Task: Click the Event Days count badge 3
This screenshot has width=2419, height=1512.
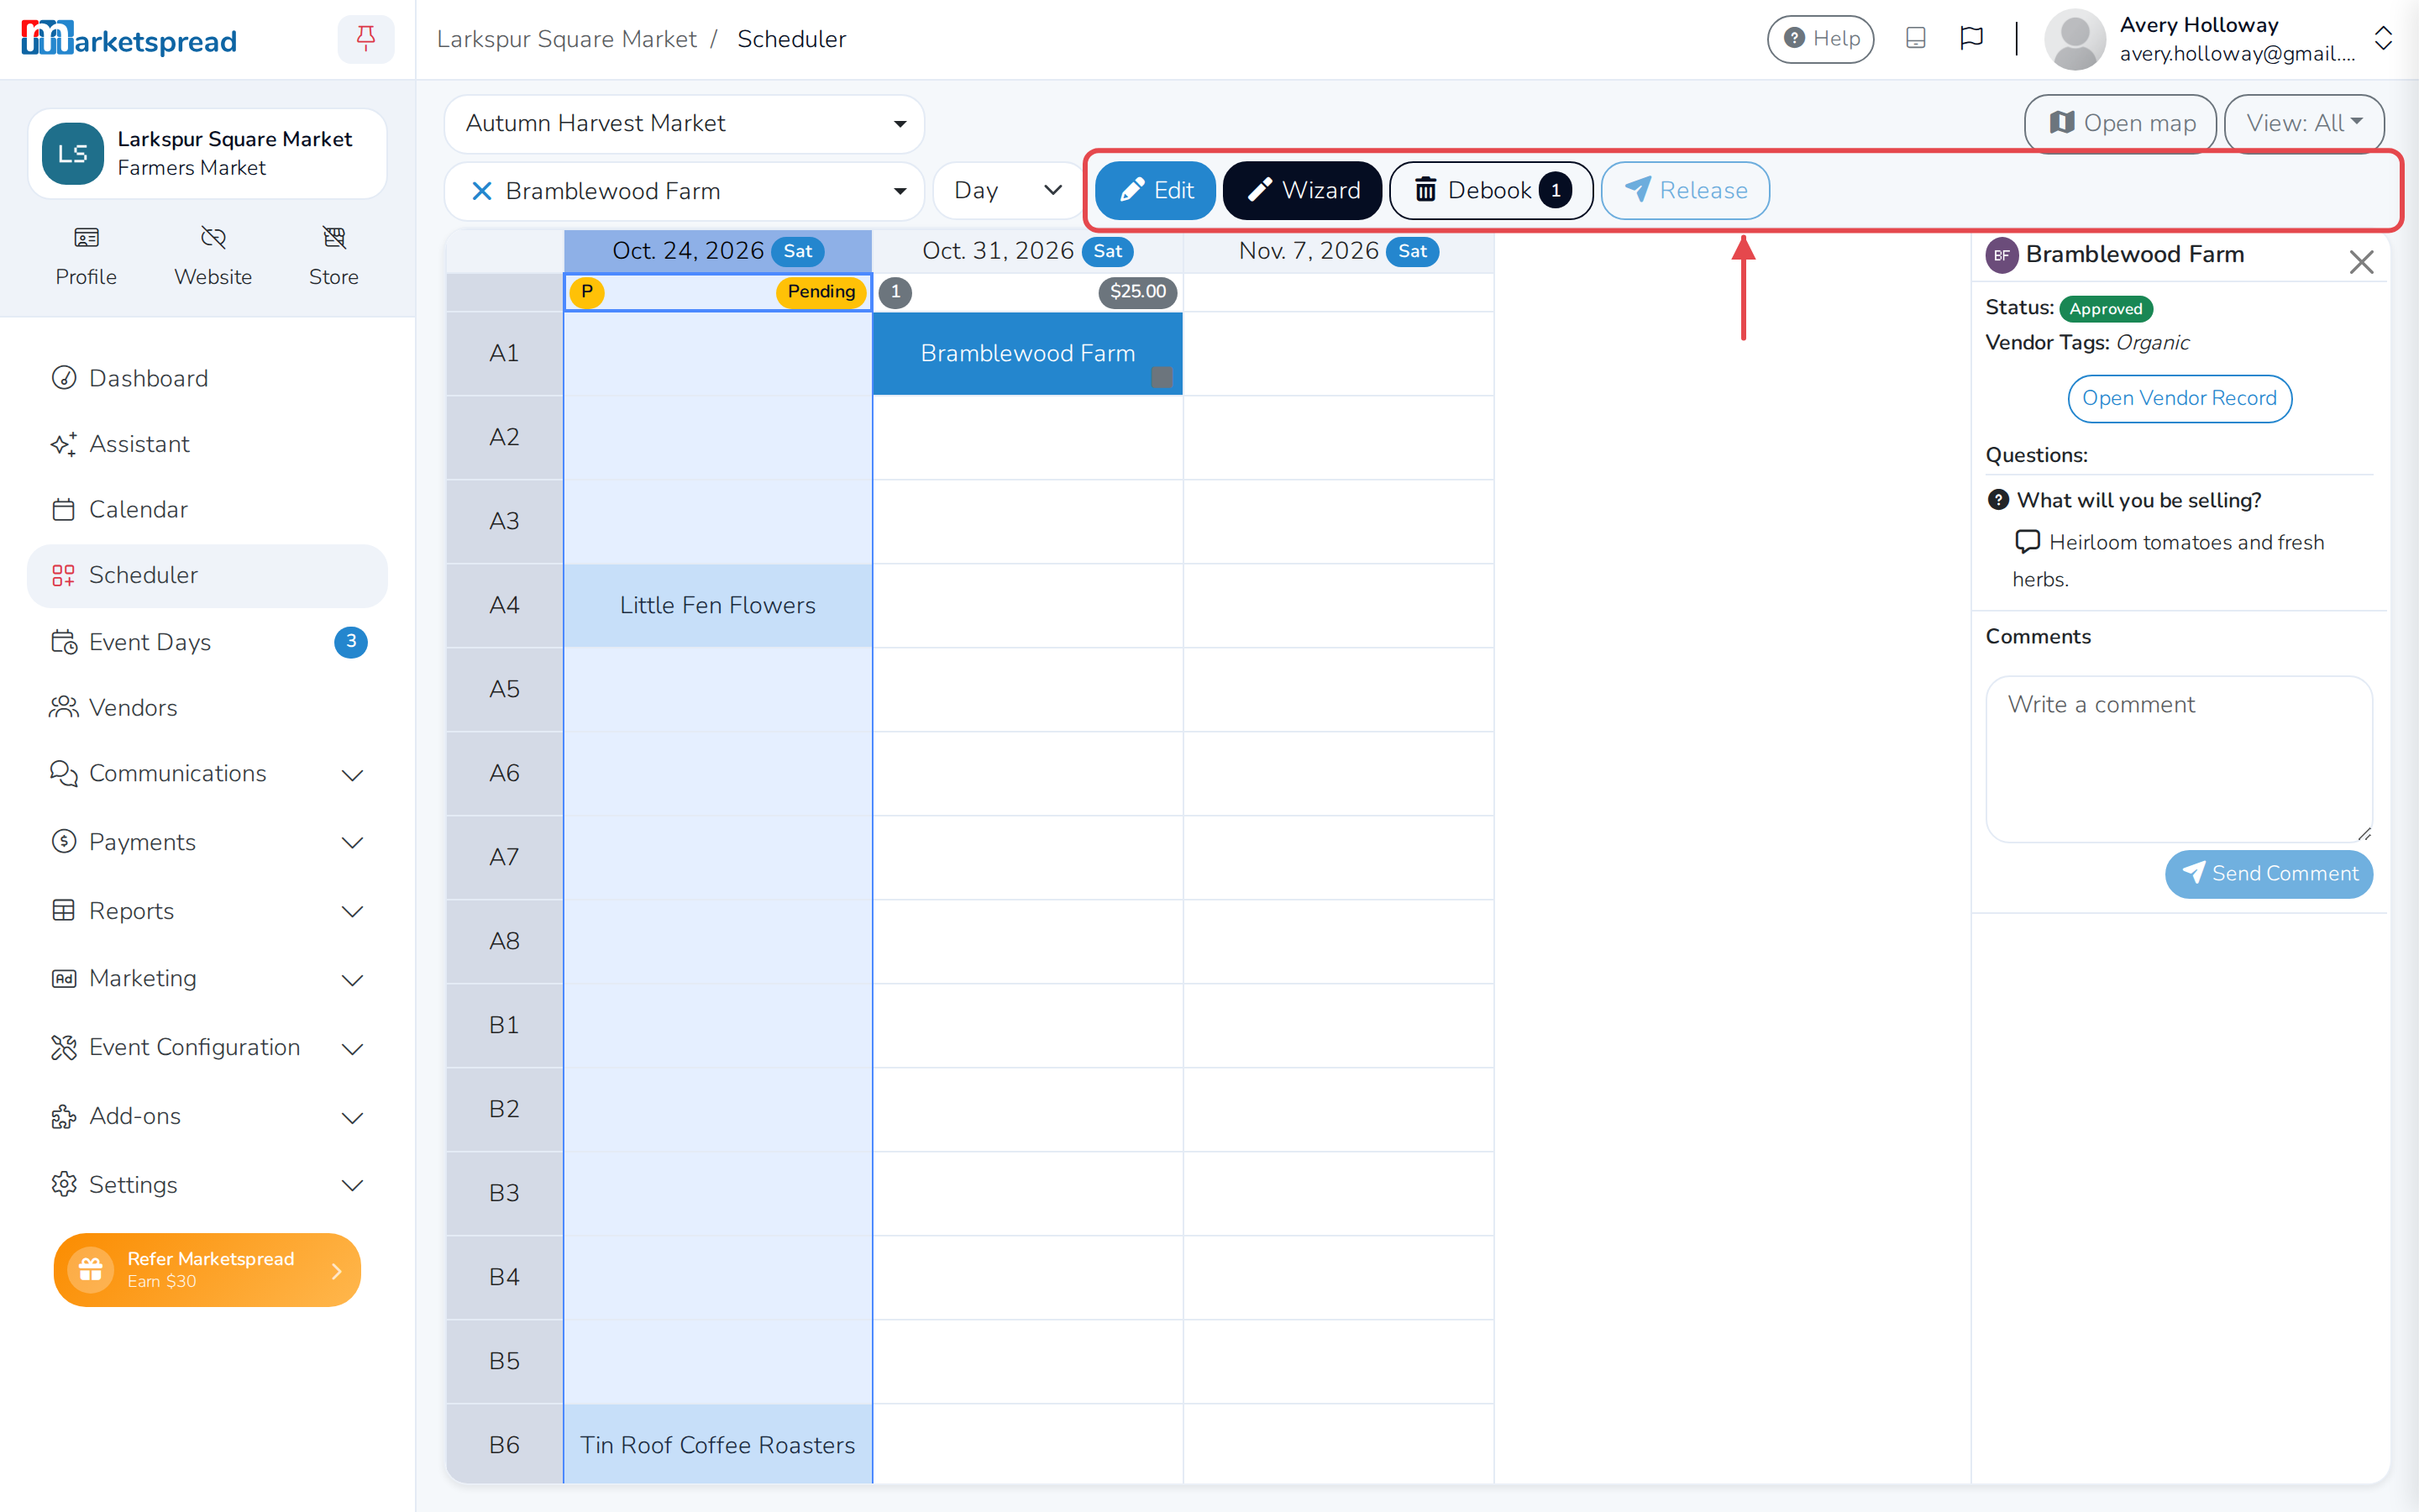Action: [x=351, y=642]
